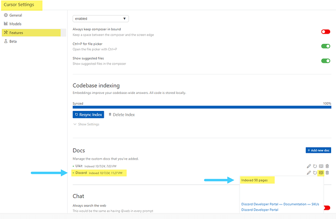Open the Beta settings section
Screen dimensions: 336x219
(x=13, y=41)
